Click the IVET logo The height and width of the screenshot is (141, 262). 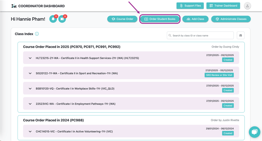click(x=14, y=6)
